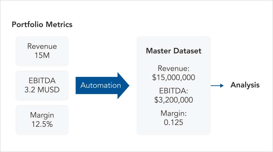
Task: Select the Revenue 15M card
Action: point(42,51)
